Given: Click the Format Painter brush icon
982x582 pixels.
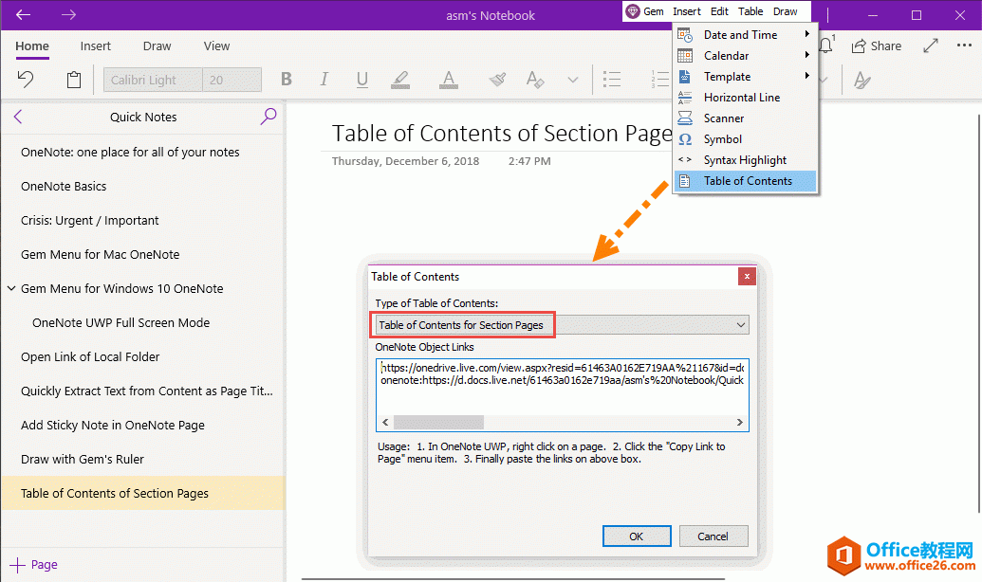Looking at the screenshot, I should click(497, 80).
